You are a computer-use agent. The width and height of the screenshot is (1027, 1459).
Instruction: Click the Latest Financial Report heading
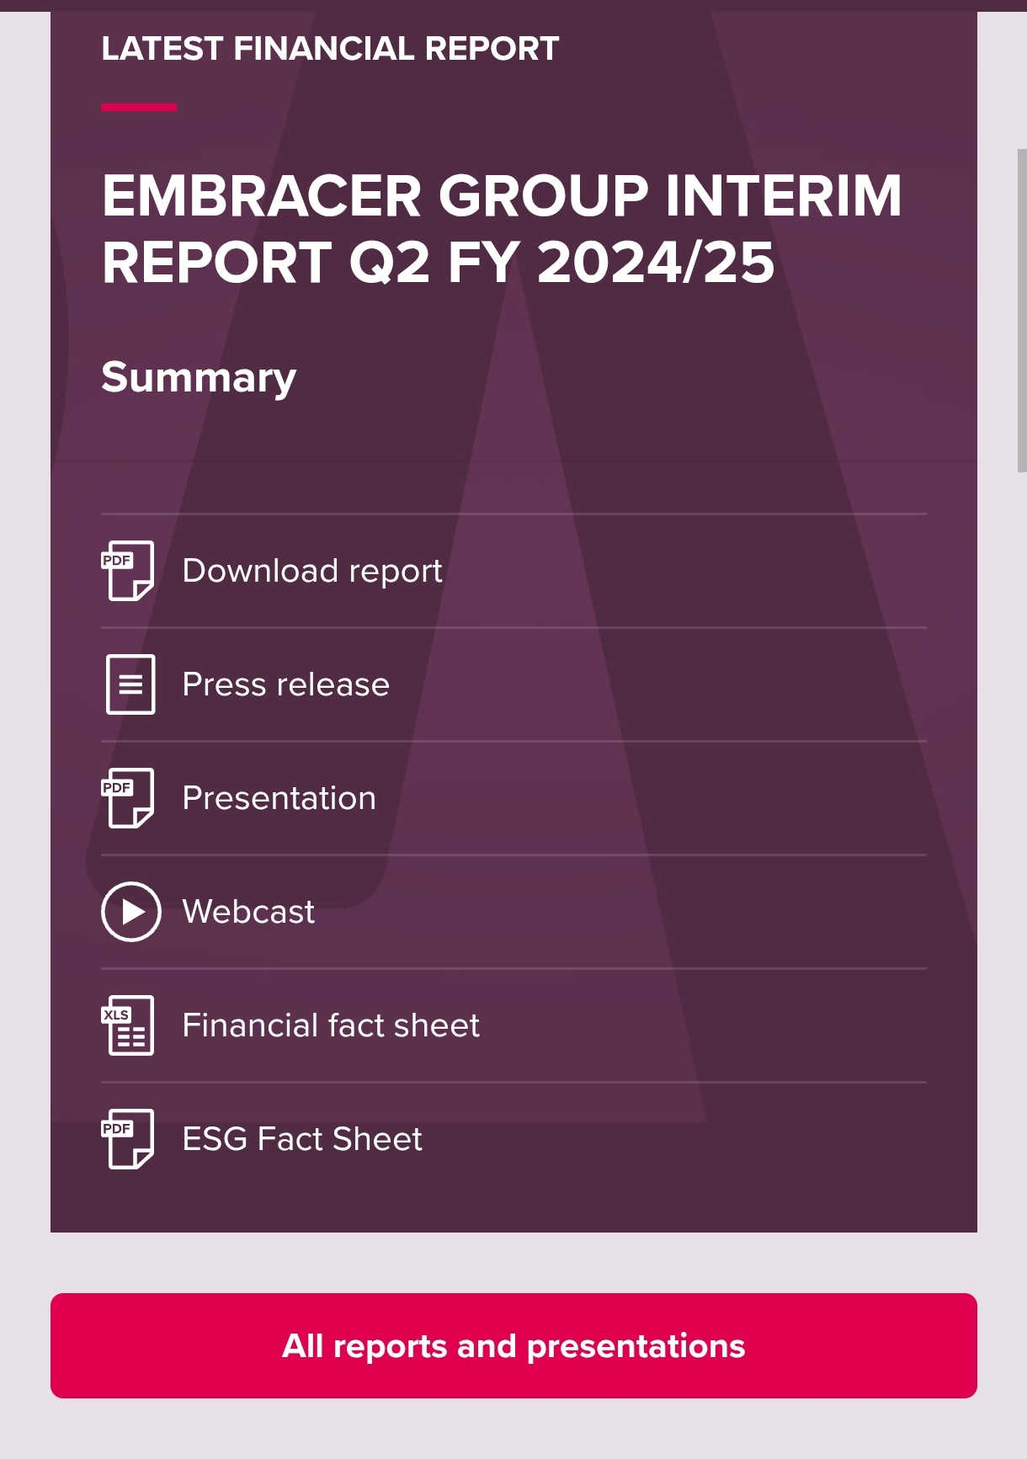point(330,48)
